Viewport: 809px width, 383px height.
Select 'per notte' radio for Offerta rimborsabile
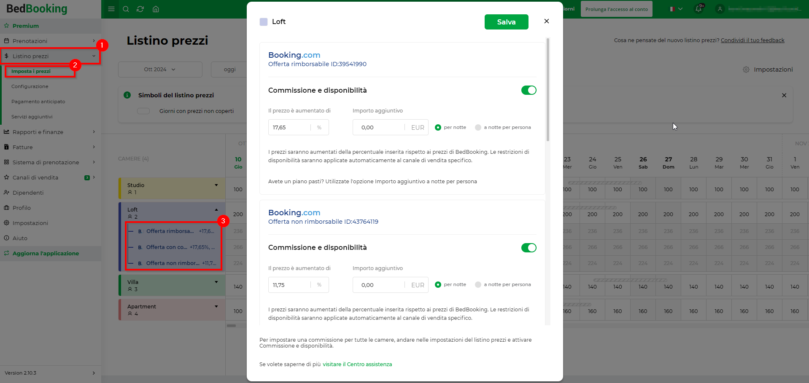438,127
